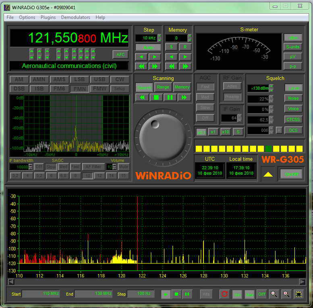313x308 pixels.
Task: Adjust the DCS 006 spinner
Action: coord(271,130)
